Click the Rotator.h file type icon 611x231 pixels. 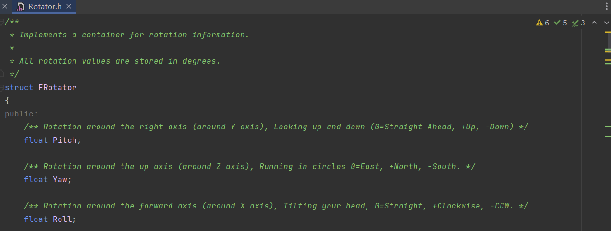[x=20, y=7]
